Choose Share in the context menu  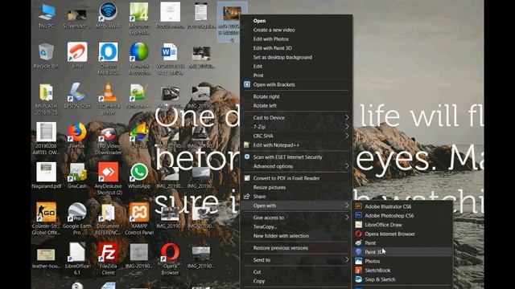coord(297,197)
